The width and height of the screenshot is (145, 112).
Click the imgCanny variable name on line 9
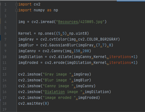coord(27,51)
